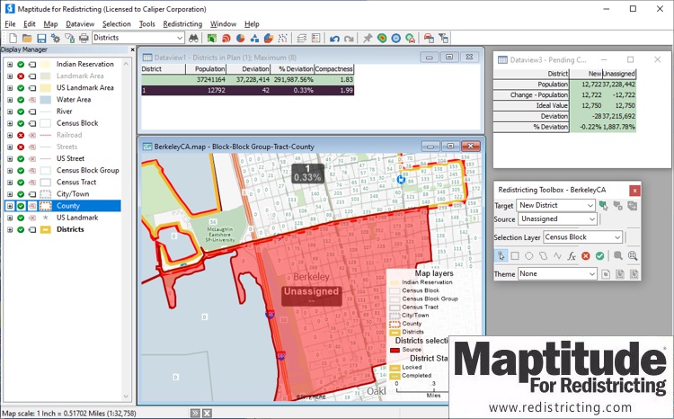Show the Railroad layer in Display Manager

tap(21, 135)
